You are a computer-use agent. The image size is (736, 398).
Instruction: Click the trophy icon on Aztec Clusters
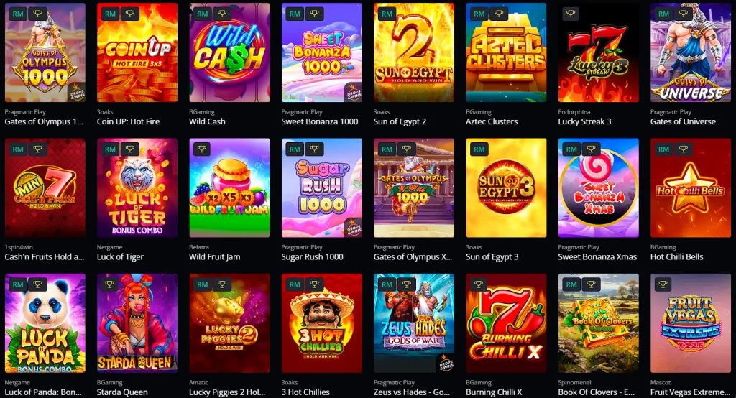[499, 14]
